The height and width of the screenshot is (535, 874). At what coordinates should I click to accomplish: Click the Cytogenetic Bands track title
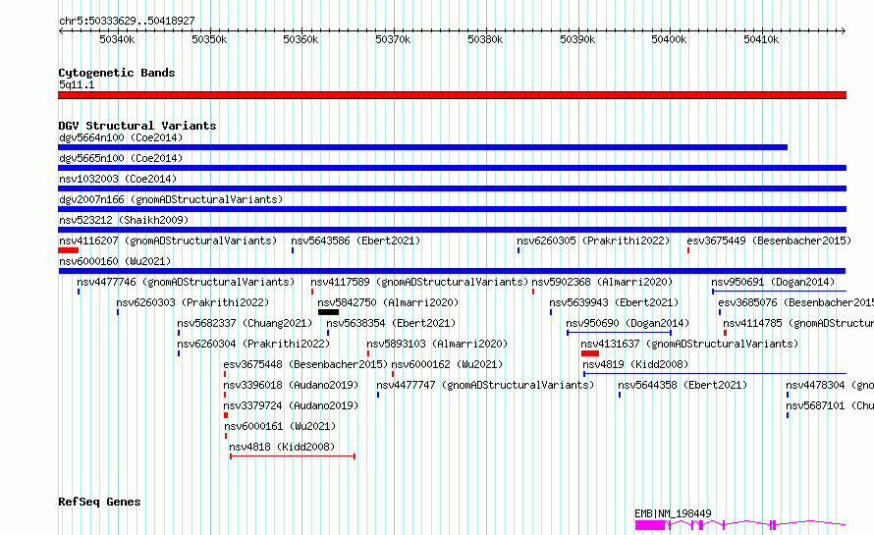click(x=117, y=73)
